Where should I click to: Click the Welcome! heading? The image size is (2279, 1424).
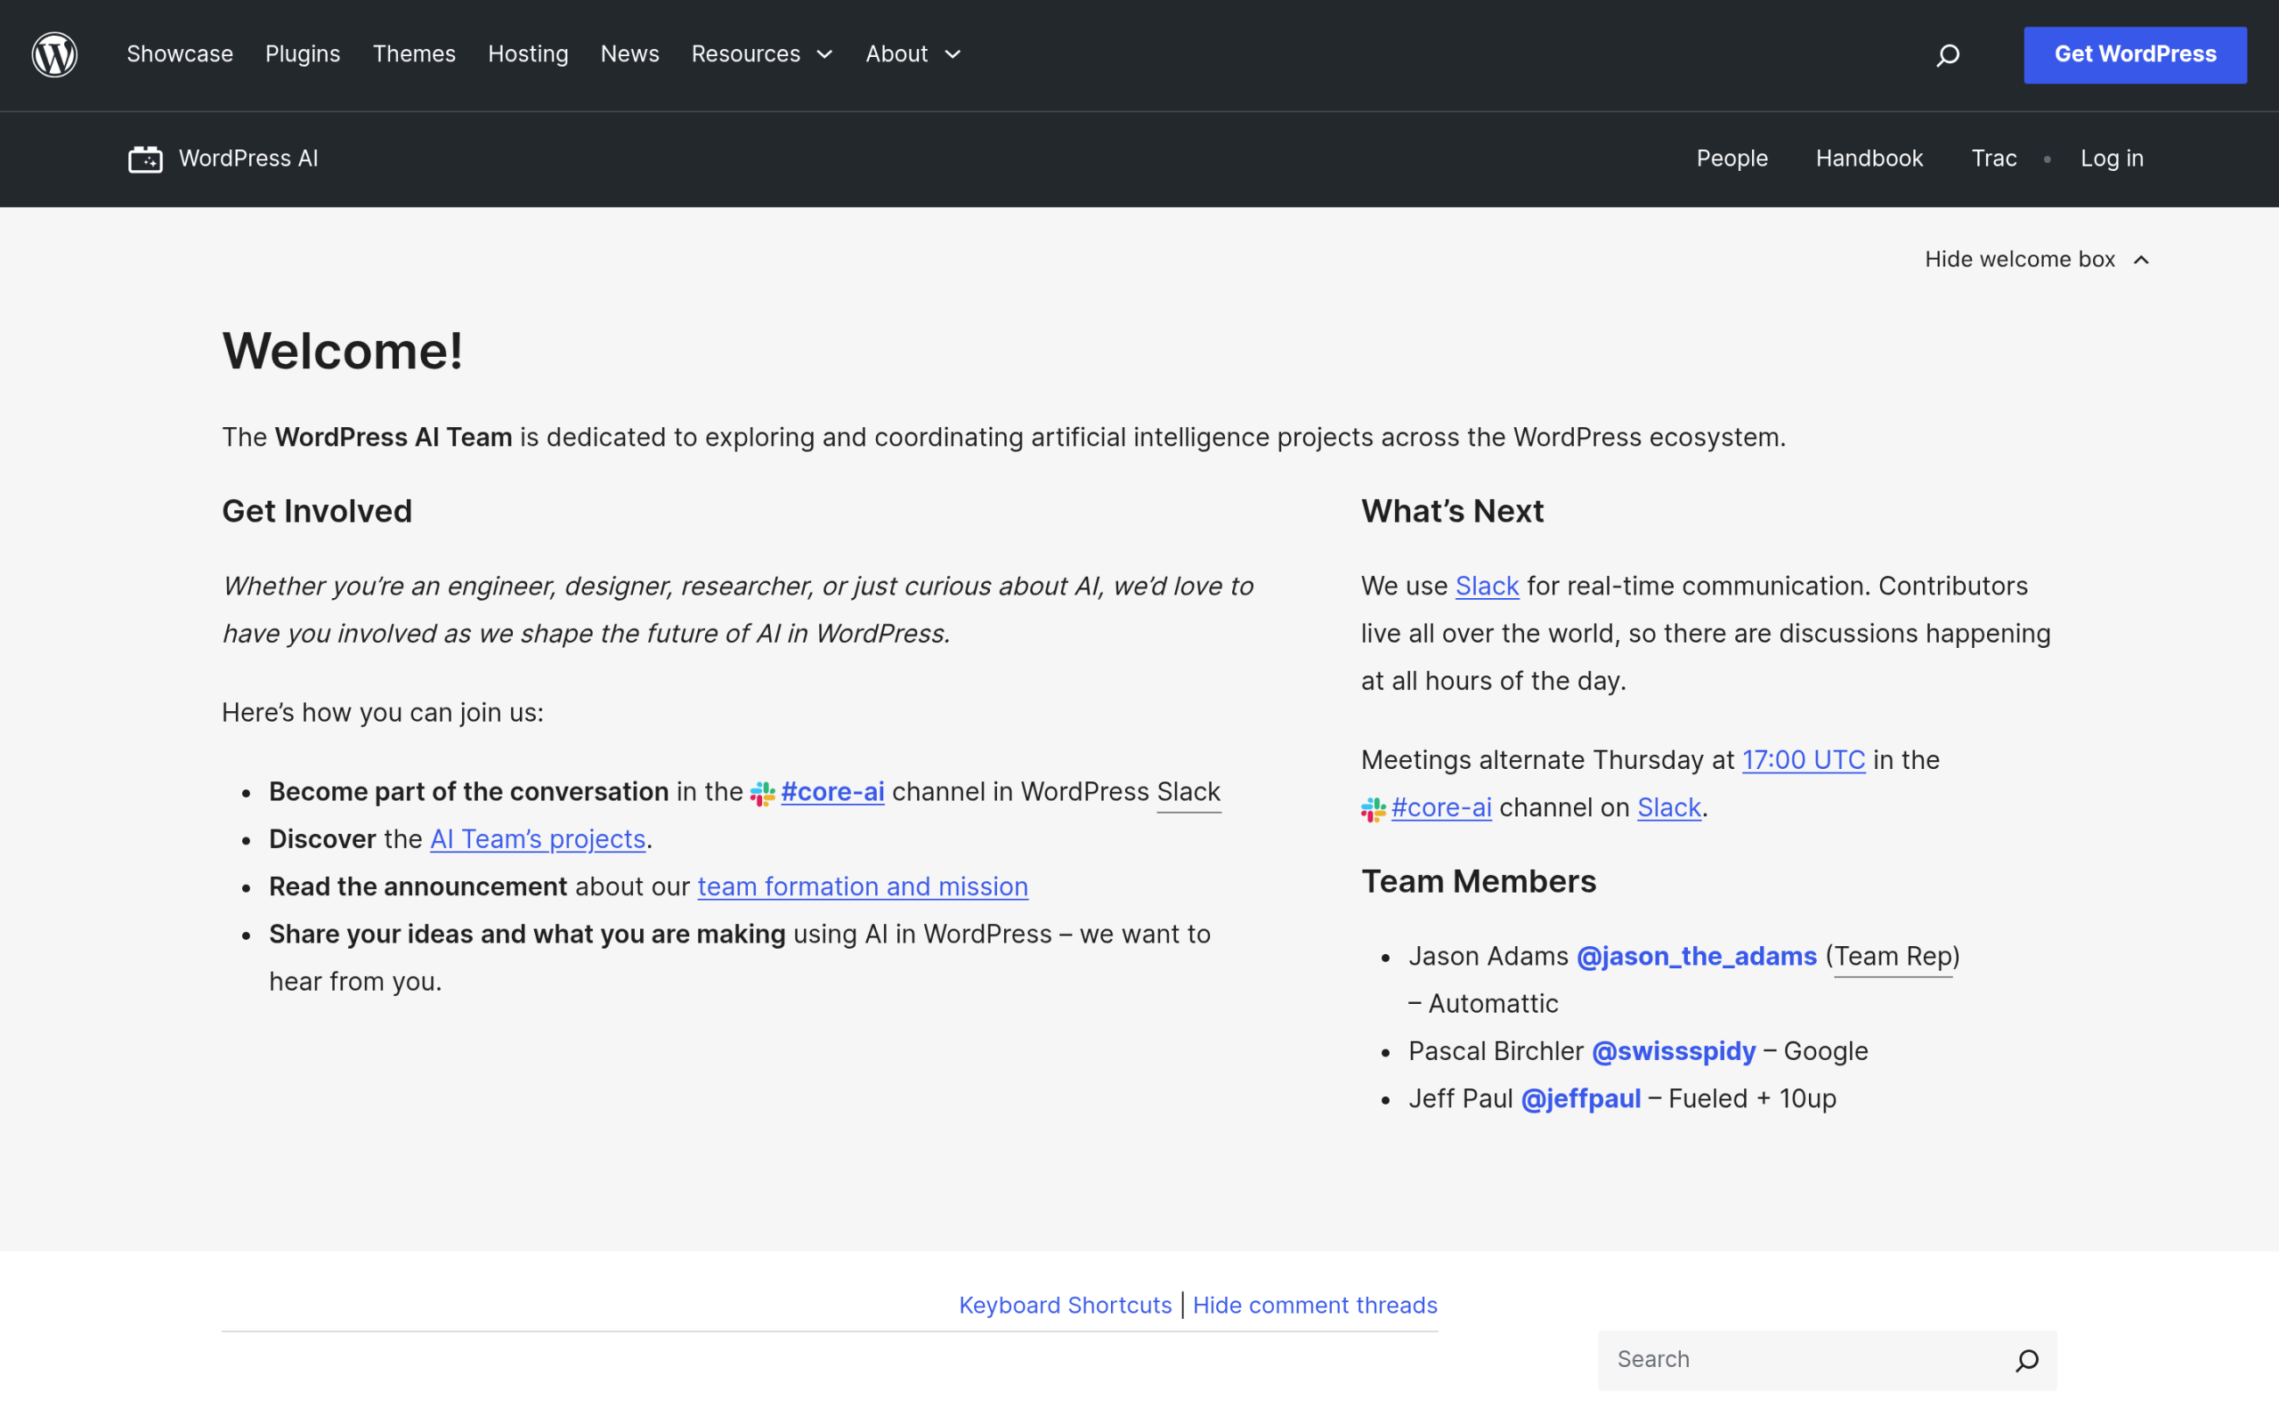pyautogui.click(x=343, y=352)
